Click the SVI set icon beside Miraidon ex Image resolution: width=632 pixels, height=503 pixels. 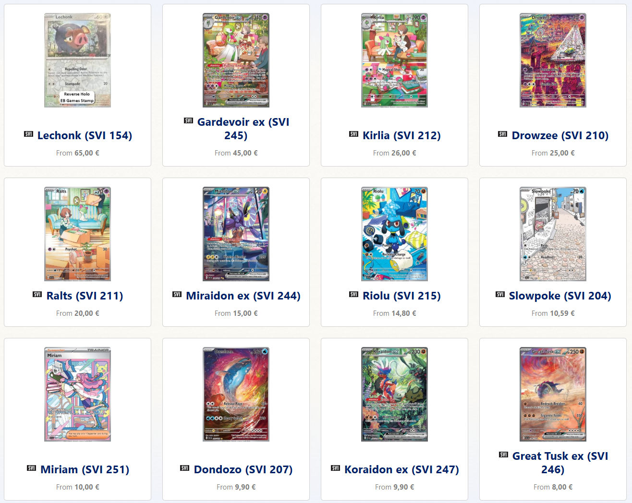pos(177,294)
